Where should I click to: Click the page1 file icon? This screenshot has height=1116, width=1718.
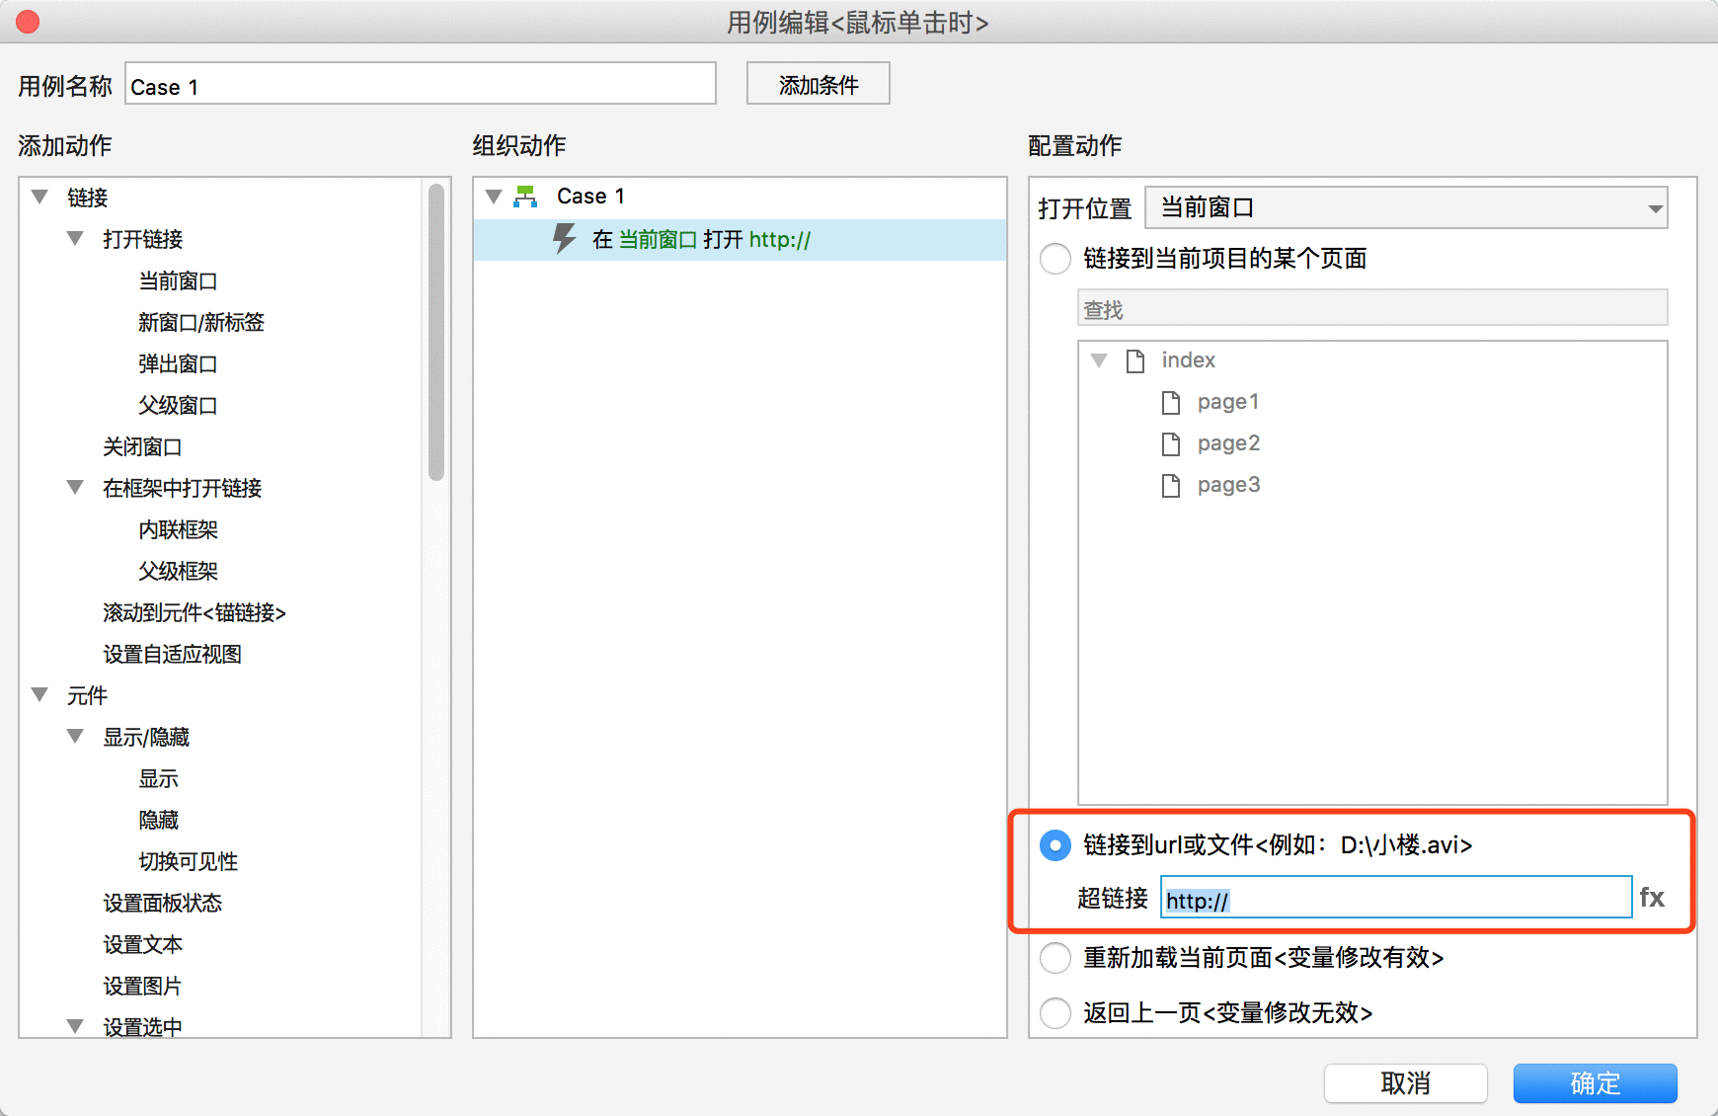(1171, 402)
